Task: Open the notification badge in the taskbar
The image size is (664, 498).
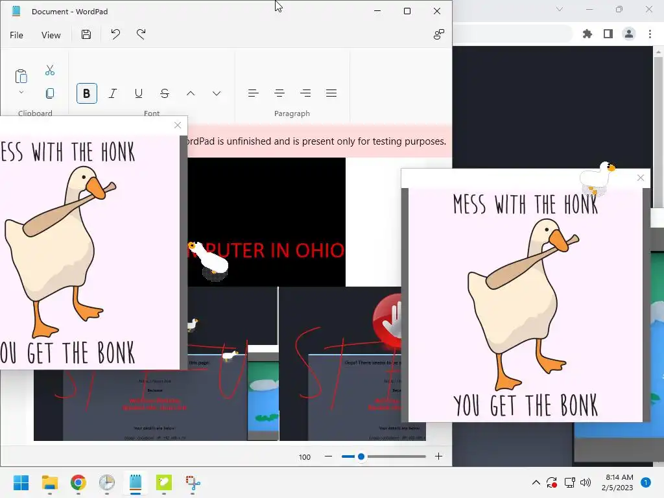Action: pos(646,482)
